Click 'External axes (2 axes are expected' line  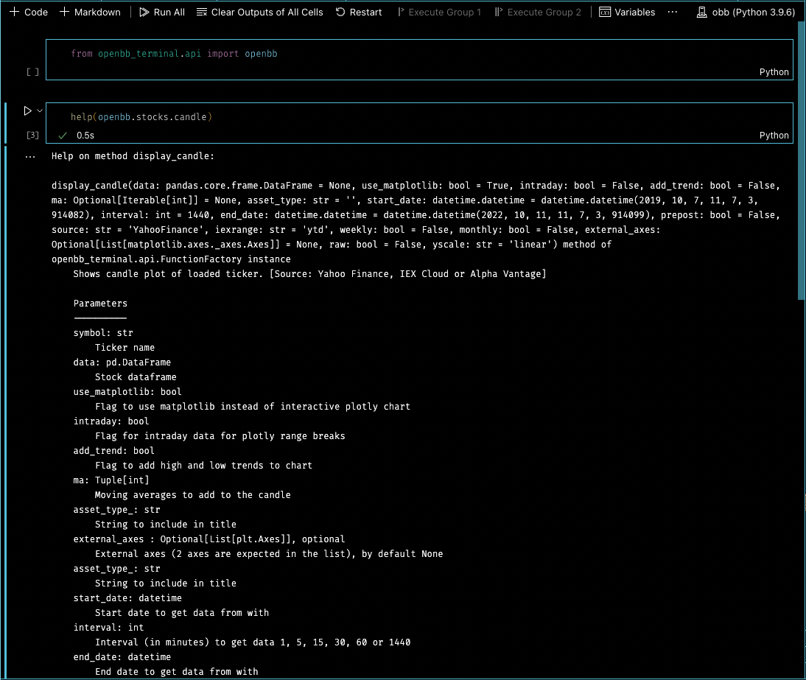(x=269, y=553)
